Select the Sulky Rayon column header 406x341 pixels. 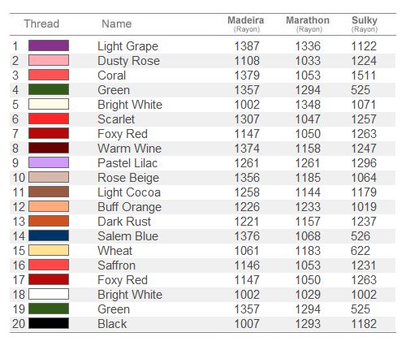365,24
